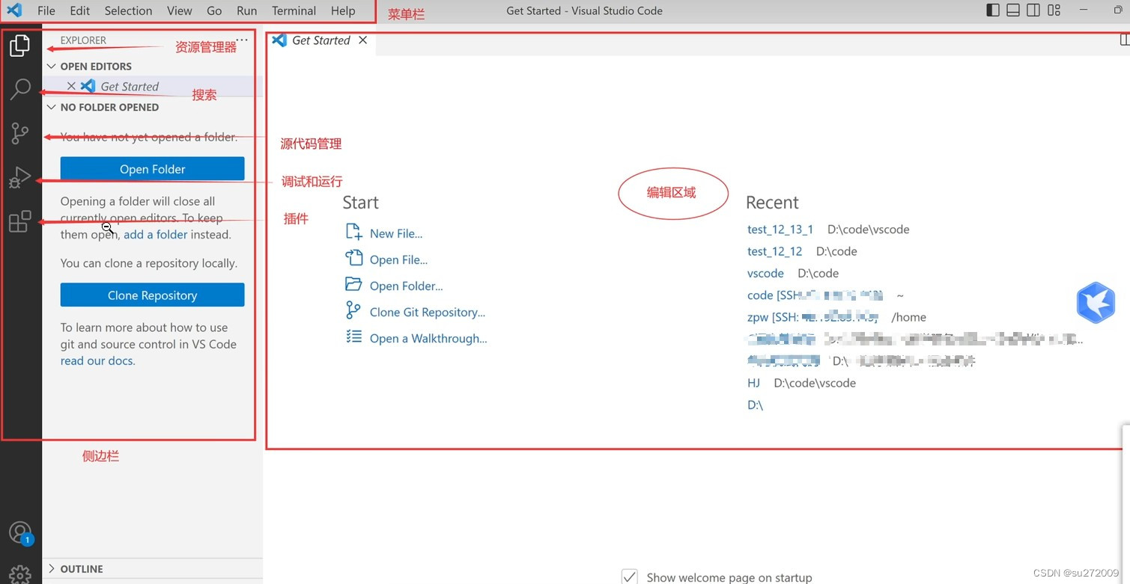Open recent folder test_12_13_1
This screenshot has height=584, width=1130.
pyautogui.click(x=780, y=230)
